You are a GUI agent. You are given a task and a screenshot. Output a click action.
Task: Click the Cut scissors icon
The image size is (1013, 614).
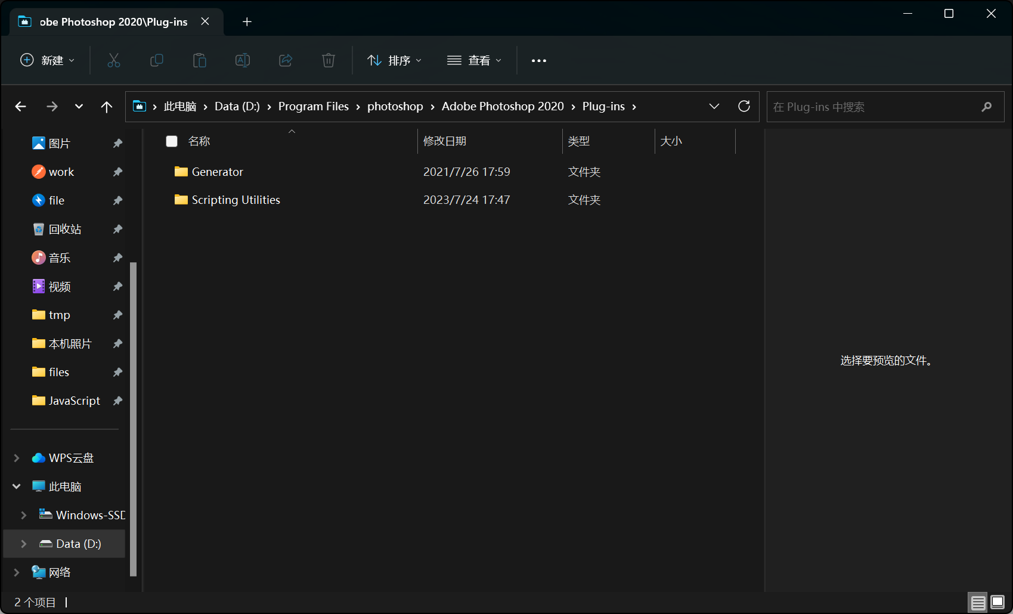(114, 60)
